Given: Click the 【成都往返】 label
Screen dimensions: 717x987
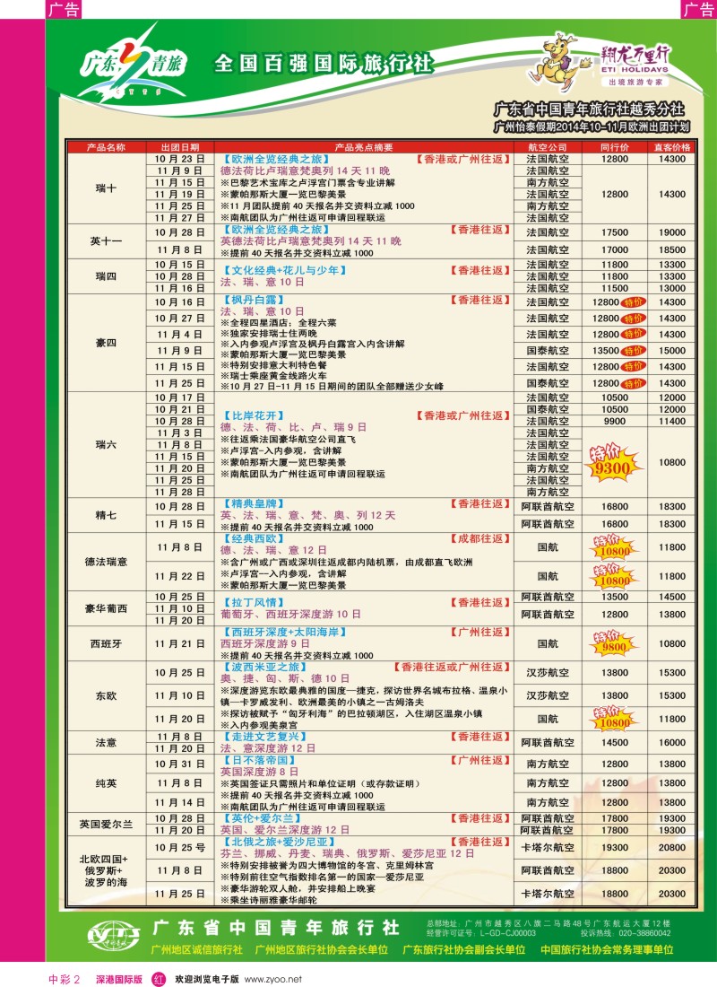Looking at the screenshot, I should pos(479,539).
